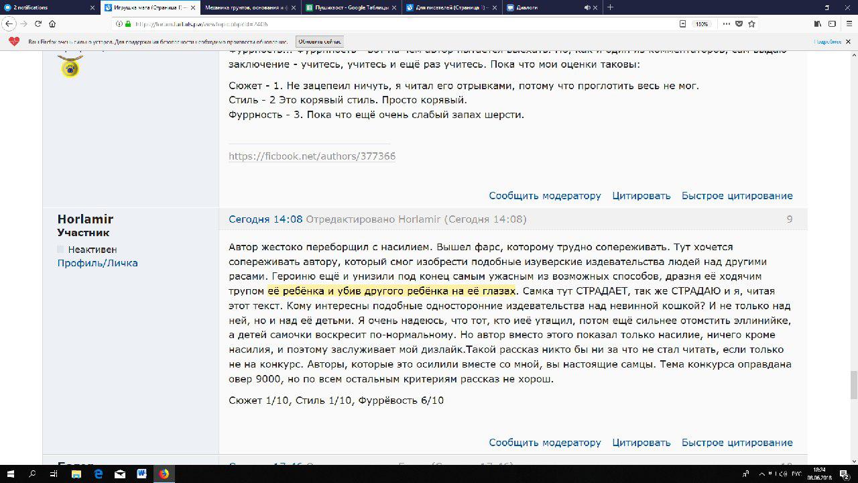Toggle the Firefox sidebar icon

pyautogui.click(x=832, y=23)
